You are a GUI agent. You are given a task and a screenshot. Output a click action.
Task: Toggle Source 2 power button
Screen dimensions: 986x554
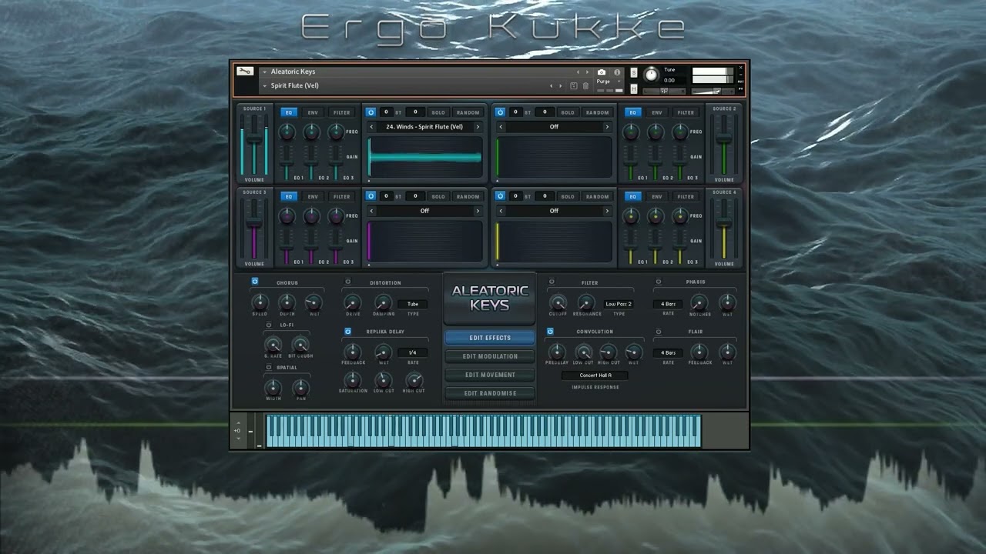500,112
